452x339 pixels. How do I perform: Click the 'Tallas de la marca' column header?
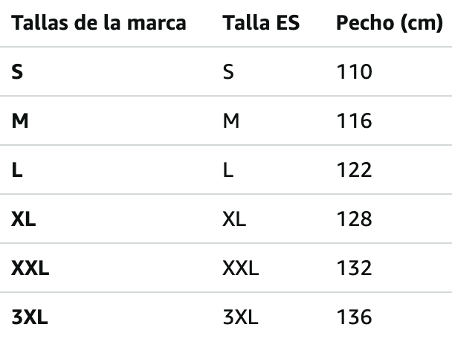pos(99,23)
